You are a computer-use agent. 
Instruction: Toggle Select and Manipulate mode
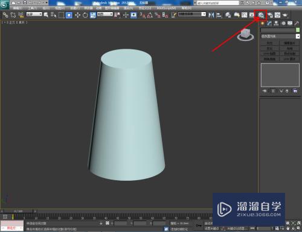point(126,15)
